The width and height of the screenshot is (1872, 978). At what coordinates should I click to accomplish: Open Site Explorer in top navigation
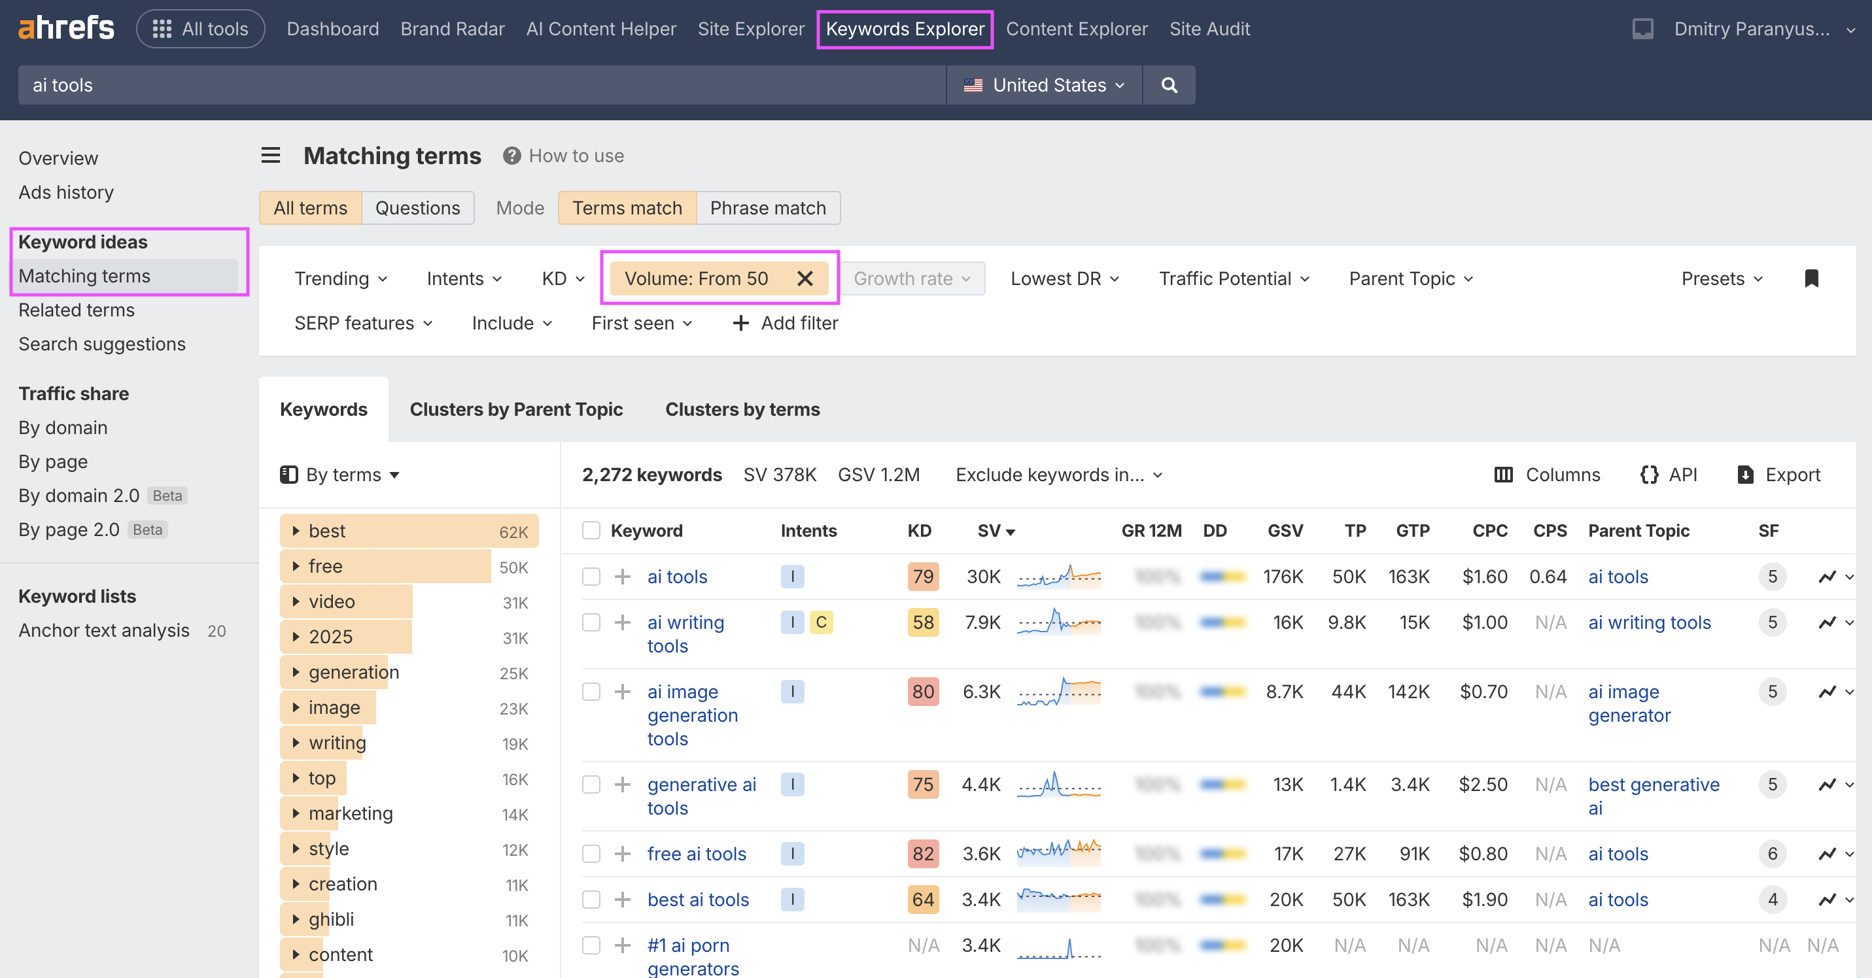click(751, 28)
